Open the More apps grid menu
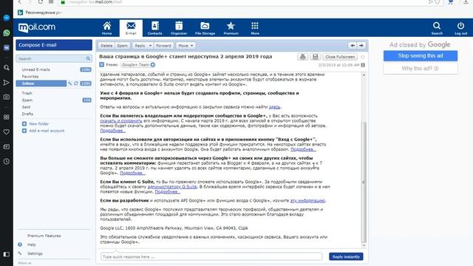 [255, 28]
